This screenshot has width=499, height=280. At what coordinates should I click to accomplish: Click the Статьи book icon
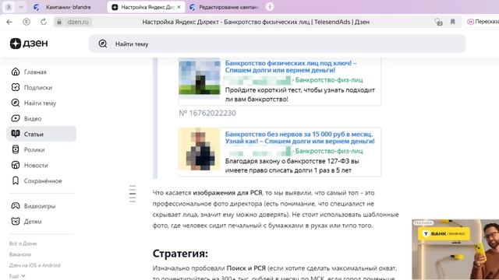tap(16, 134)
